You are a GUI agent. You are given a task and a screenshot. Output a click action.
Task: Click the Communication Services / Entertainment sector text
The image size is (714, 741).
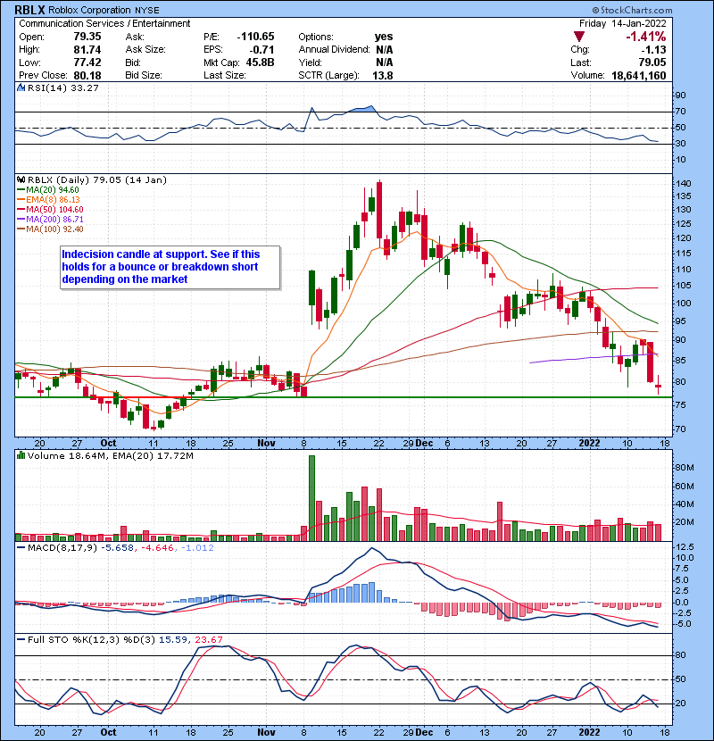[x=104, y=23]
